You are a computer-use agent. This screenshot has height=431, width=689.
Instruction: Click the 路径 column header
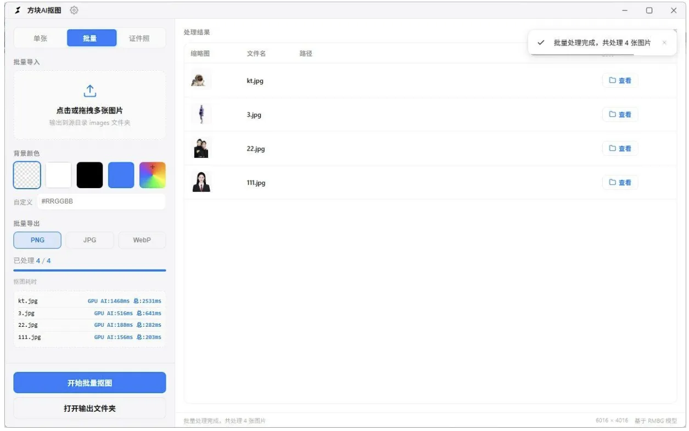click(x=306, y=53)
